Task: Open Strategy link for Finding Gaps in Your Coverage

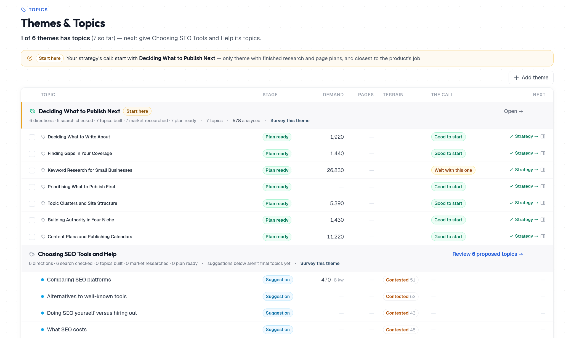Action: (x=524, y=153)
